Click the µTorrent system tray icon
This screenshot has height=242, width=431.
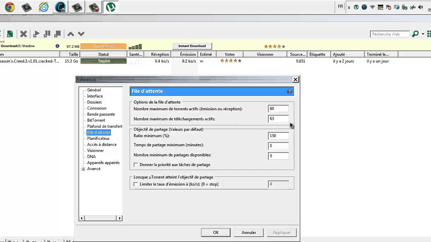[x=356, y=7]
